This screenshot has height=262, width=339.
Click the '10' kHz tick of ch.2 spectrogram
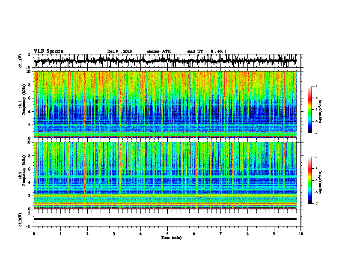click(x=29, y=142)
